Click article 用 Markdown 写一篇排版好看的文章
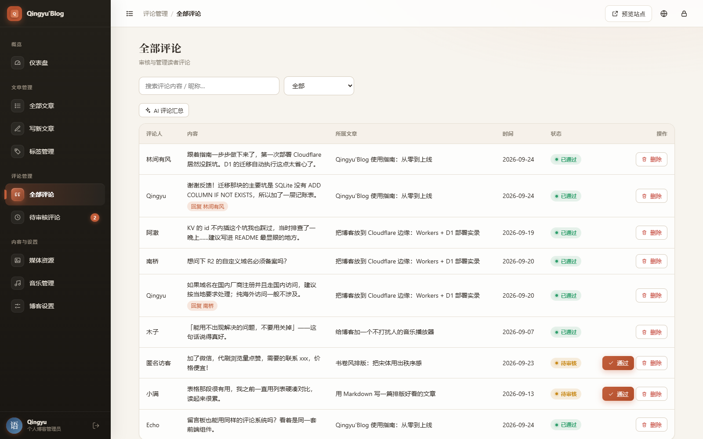This screenshot has height=439, width=703. click(386, 394)
